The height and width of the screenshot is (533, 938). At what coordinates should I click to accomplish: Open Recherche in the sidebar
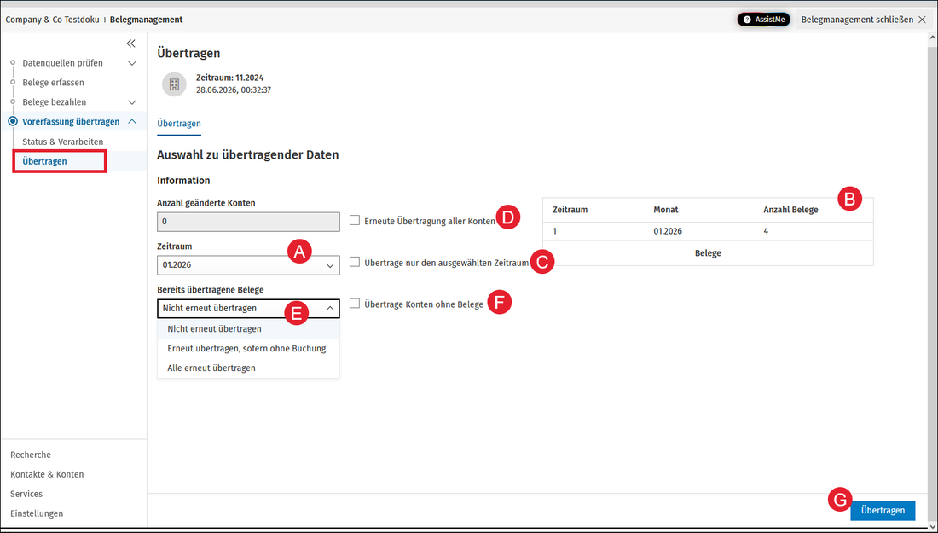pos(31,455)
